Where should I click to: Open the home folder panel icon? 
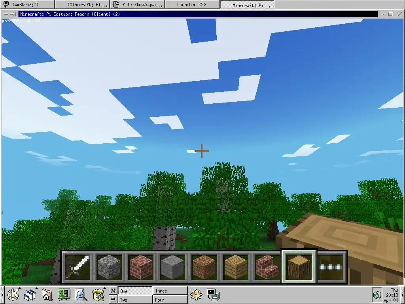pyautogui.click(x=47, y=294)
